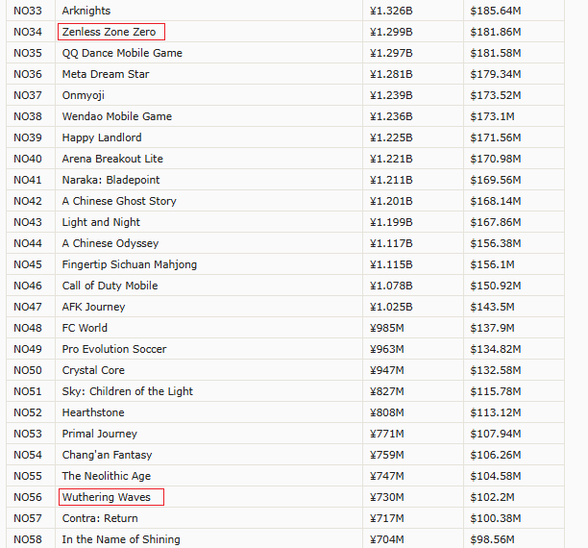The width and height of the screenshot is (588, 548).
Task: Select the ¥1.299B yuan amount
Action: pos(391,32)
